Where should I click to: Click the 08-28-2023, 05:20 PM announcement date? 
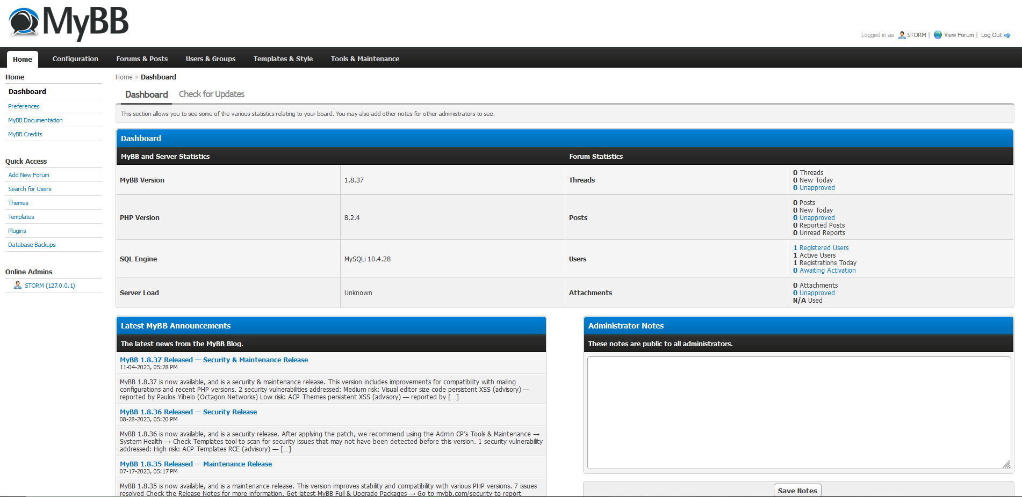click(148, 420)
